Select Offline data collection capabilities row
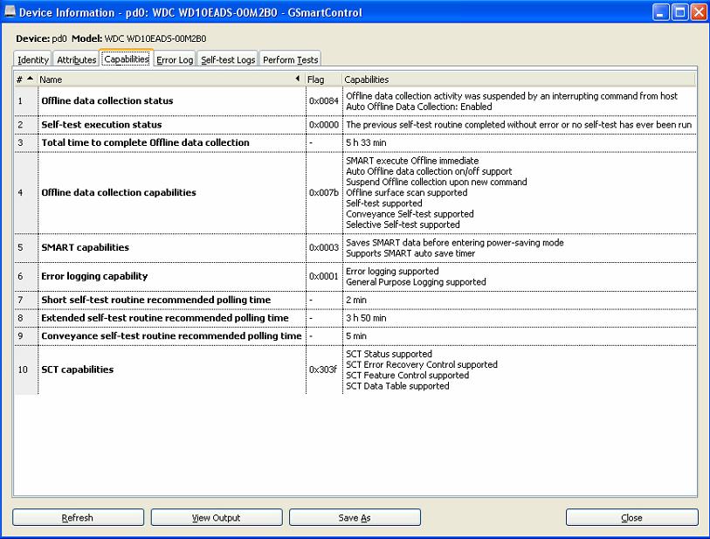 tap(355, 192)
